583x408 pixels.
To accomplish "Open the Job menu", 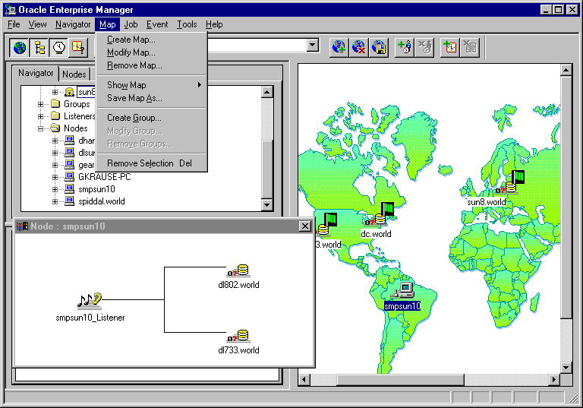I will pos(131,24).
